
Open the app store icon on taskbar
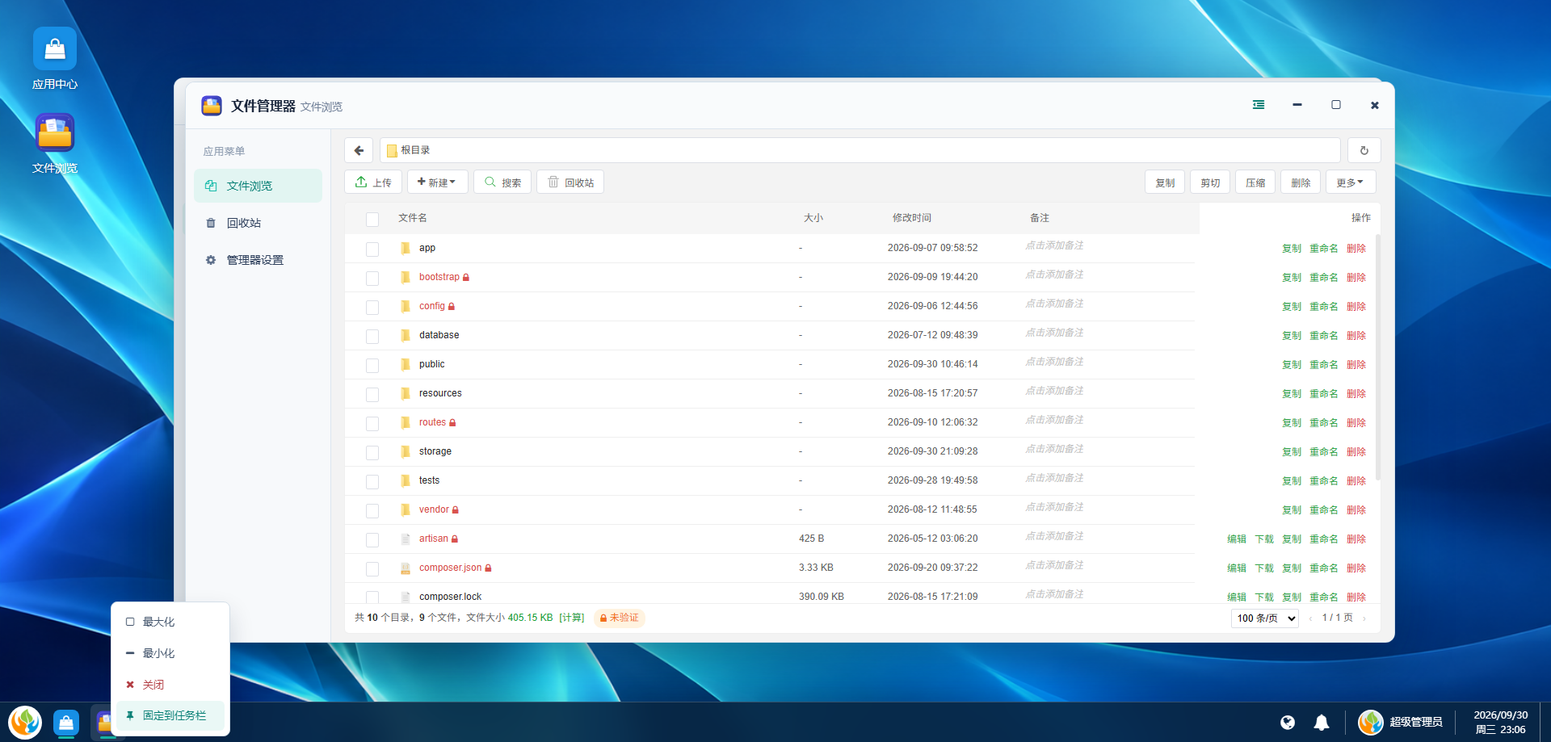coord(66,722)
